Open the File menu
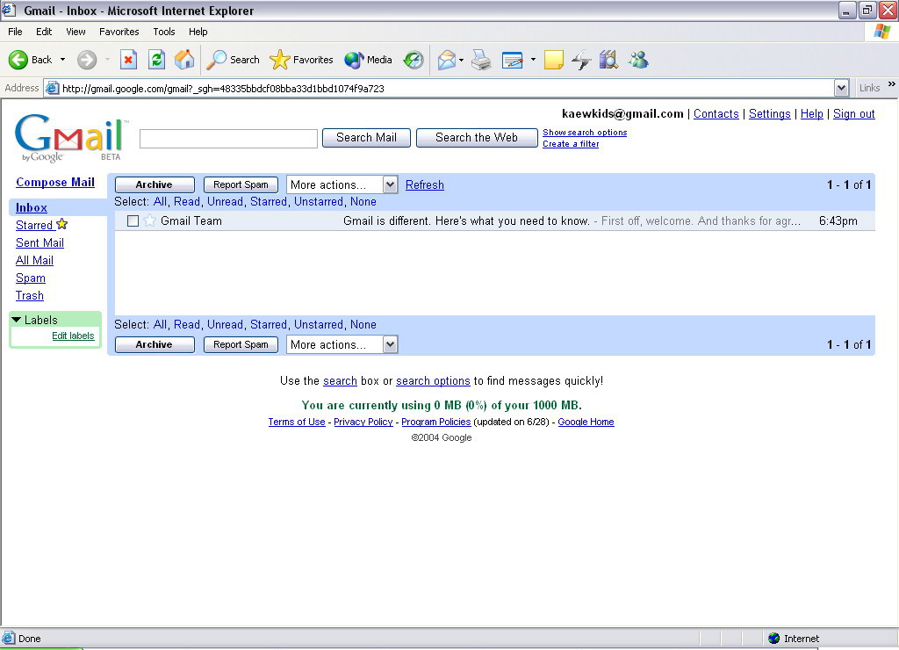The image size is (899, 650). [x=15, y=32]
